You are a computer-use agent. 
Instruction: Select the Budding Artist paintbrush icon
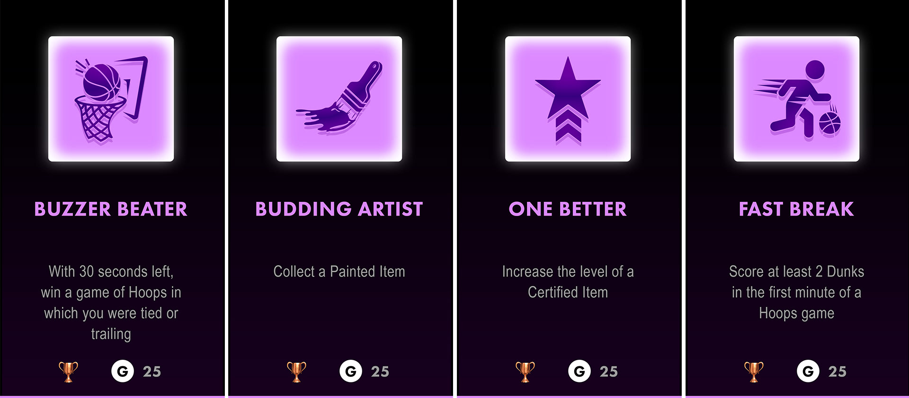pyautogui.click(x=339, y=99)
